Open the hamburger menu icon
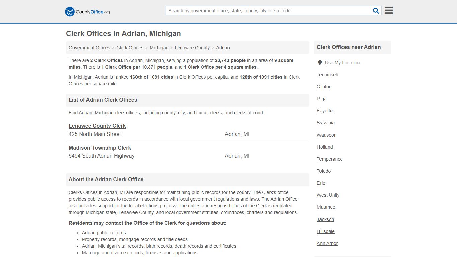The width and height of the screenshot is (457, 257). point(389,10)
